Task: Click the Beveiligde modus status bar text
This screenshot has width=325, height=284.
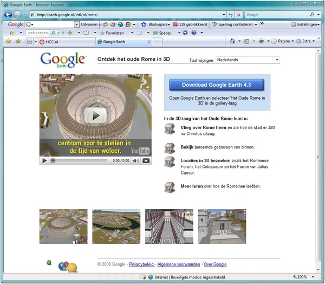Action: (198, 277)
